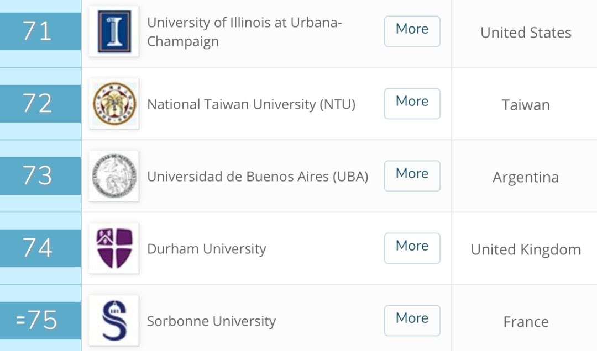Click the Durham University shield logo
This screenshot has height=351, width=597.
114,248
